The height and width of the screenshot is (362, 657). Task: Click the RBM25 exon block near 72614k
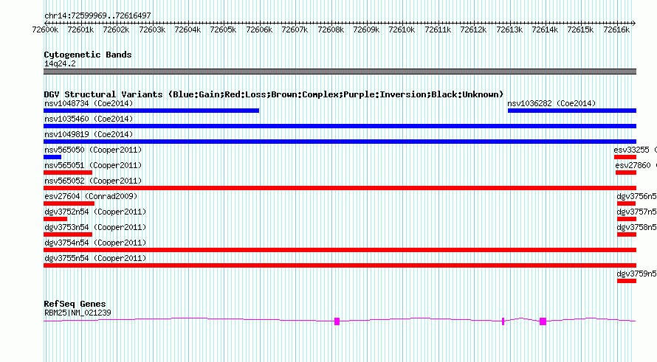coord(543,321)
